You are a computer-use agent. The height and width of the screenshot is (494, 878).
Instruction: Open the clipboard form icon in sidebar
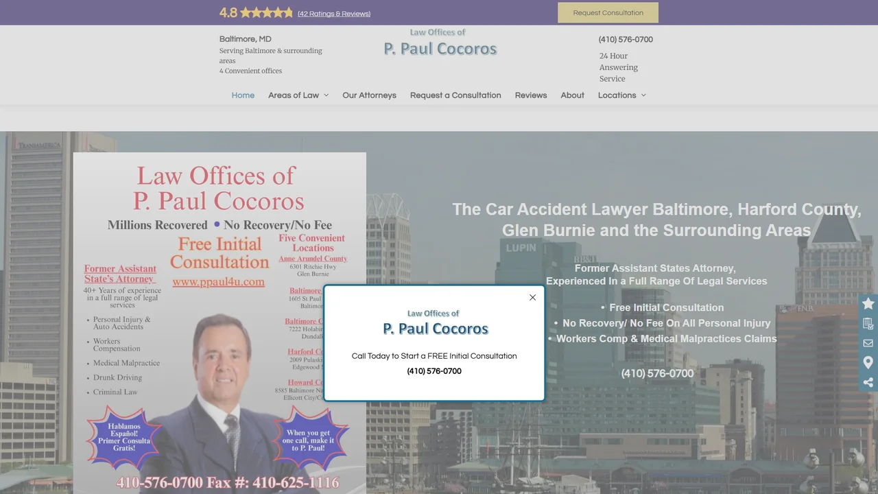pos(868,323)
